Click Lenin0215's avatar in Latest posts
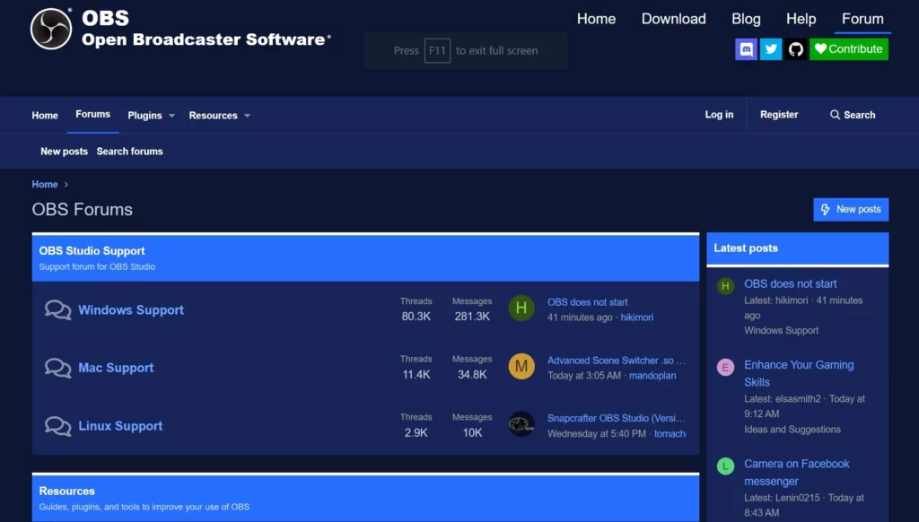 click(x=725, y=466)
